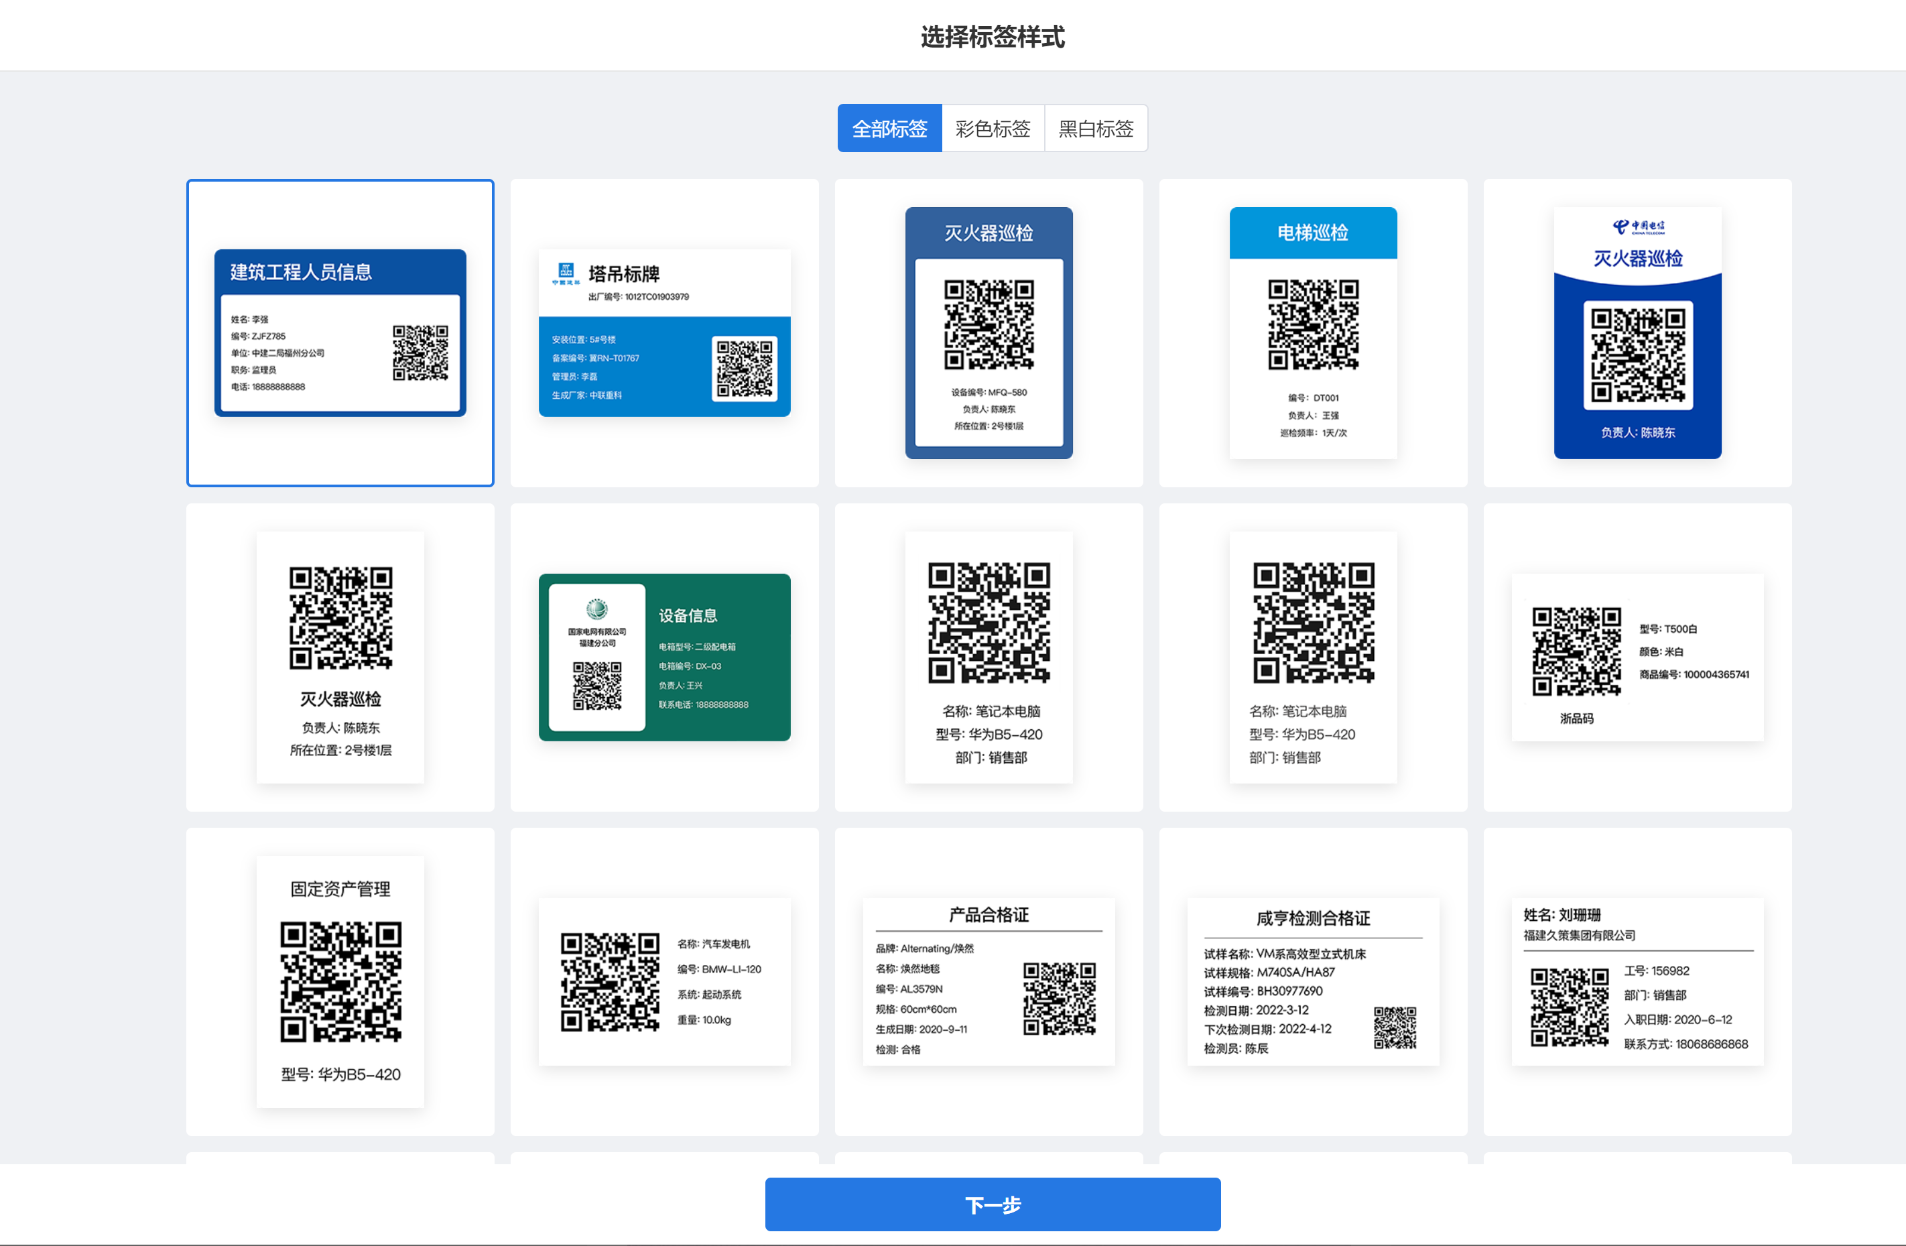Select the black-white 灭火器巡检 template with 所在位置
The image size is (1906, 1246).
(x=340, y=658)
